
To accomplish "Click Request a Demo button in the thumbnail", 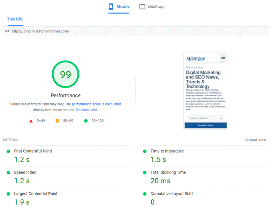I will [x=205, y=125].
